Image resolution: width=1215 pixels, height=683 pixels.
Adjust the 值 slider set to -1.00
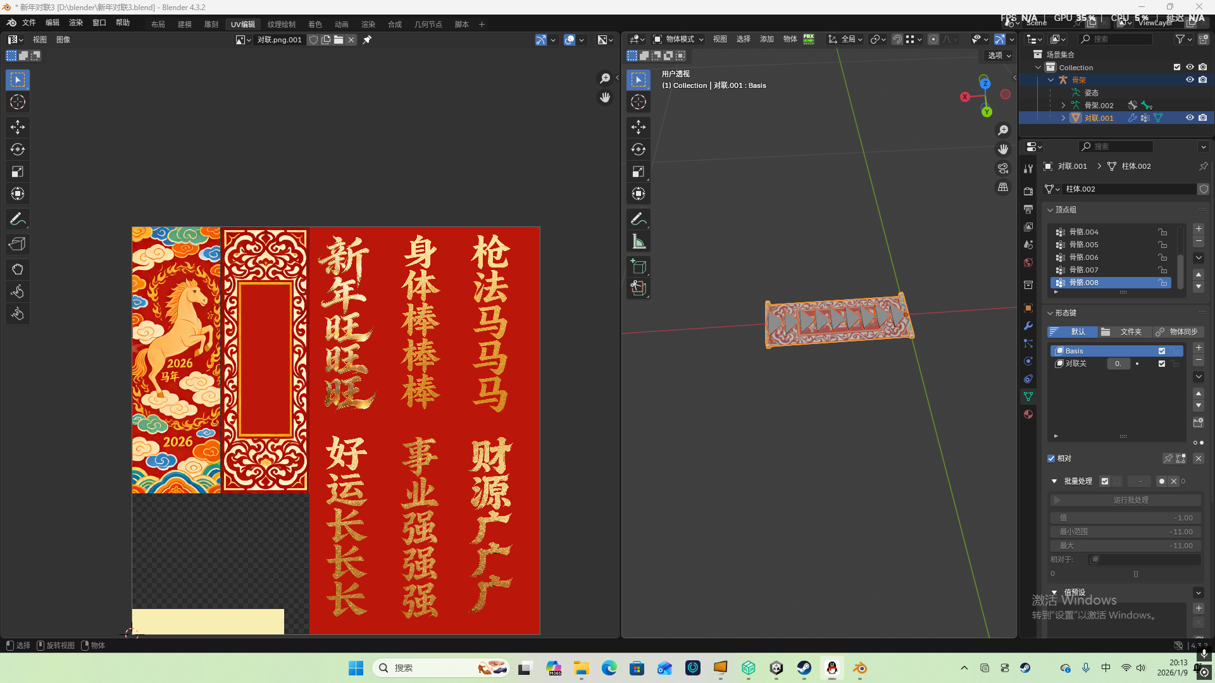[1125, 517]
